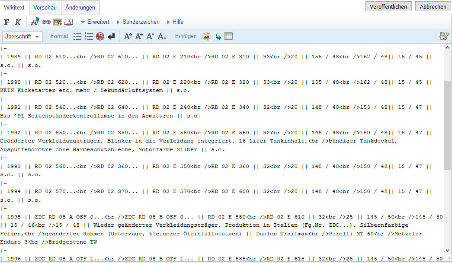Click the year '1993' in the table code
The height and width of the screenshot is (263, 452).
tap(14, 166)
